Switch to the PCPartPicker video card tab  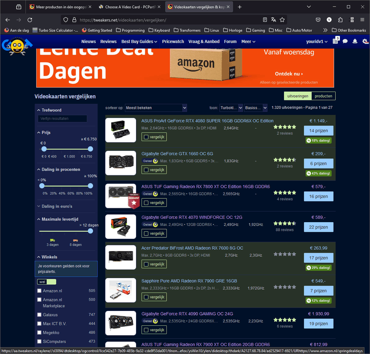pyautogui.click(x=129, y=7)
